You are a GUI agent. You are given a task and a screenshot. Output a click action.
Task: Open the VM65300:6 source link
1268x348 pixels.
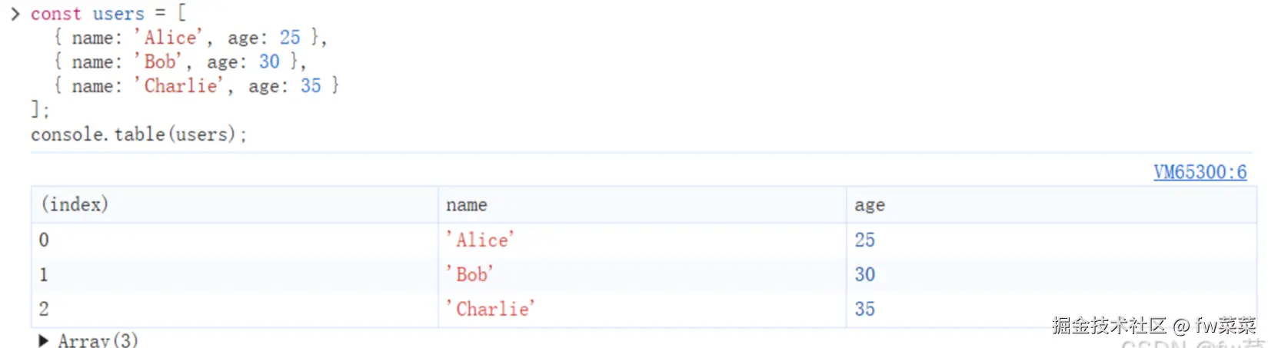1200,172
